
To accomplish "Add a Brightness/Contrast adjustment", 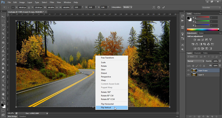I will point(195,40).
